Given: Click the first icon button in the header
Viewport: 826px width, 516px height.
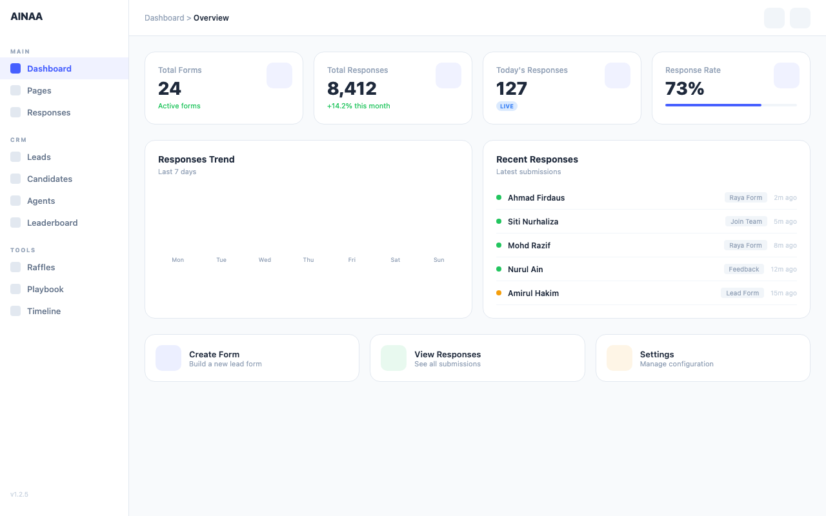Looking at the screenshot, I should [x=774, y=18].
